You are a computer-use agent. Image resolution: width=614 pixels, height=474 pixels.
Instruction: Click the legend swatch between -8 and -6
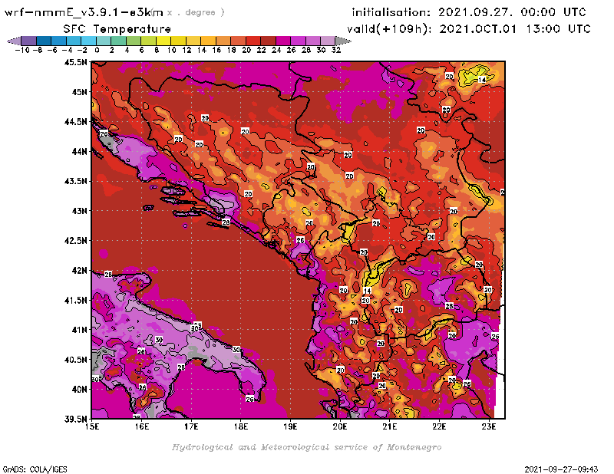[44, 41]
